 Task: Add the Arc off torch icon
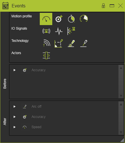coord(84,43)
